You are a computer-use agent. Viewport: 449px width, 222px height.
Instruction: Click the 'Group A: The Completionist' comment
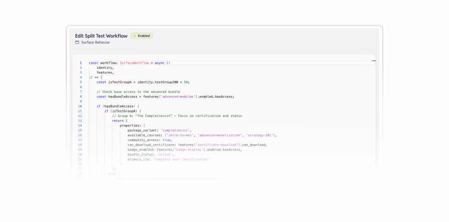[x=177, y=116]
